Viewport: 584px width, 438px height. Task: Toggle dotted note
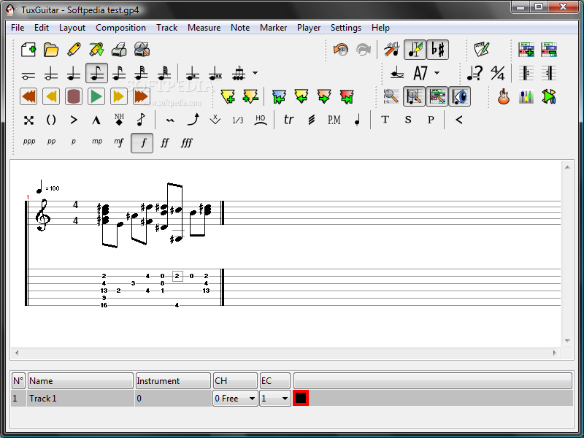[193, 74]
